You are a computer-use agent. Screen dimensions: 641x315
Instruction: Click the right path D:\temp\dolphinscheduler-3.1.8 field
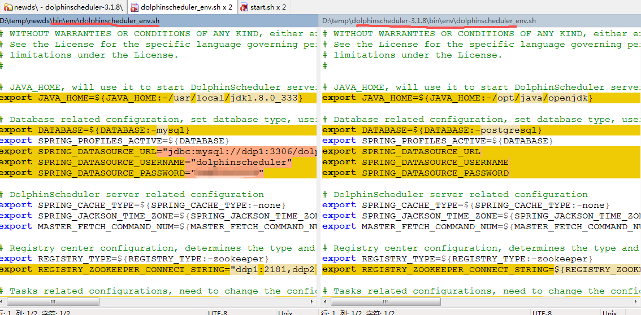coord(480,20)
